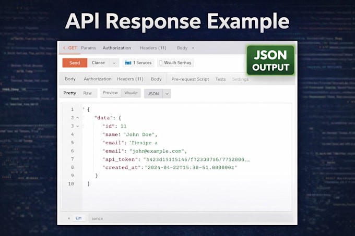
Task: Open the Headers (11) tab in top row
Action: pos(153,48)
